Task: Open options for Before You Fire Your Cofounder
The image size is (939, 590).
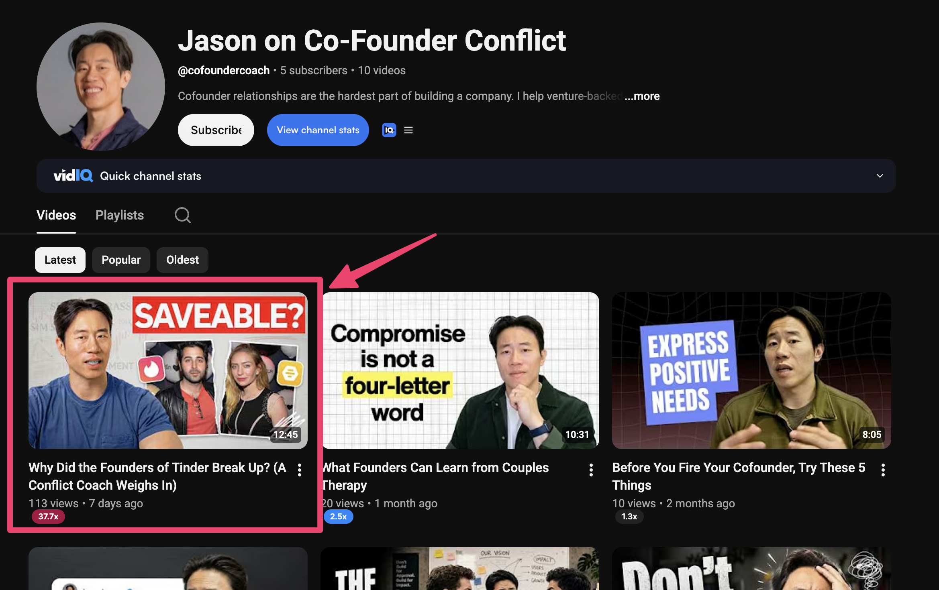Action: (x=883, y=470)
